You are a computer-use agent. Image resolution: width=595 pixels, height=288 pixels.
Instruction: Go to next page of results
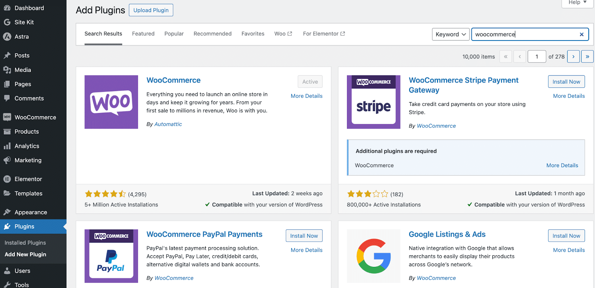point(573,56)
